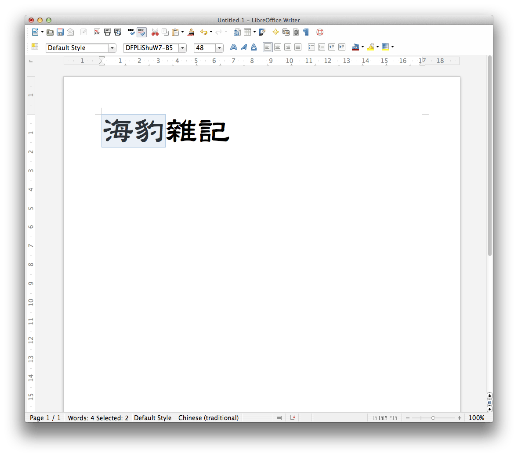Open the Undo history dropdown arrow
The height and width of the screenshot is (457, 518).
coord(210,32)
